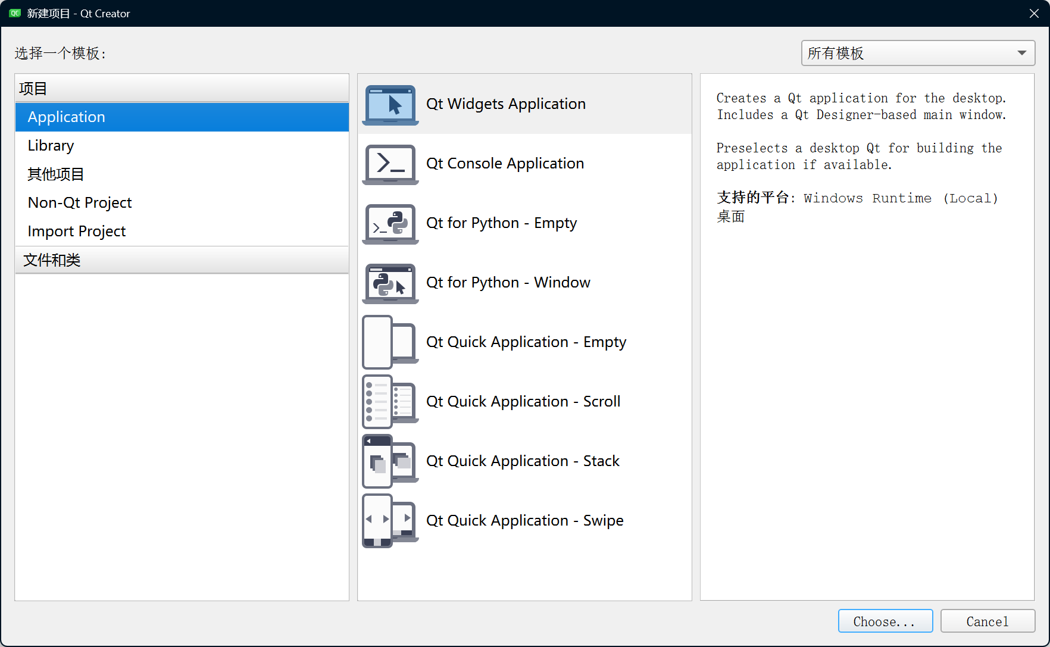This screenshot has width=1050, height=647.
Task: Choose the Qt for Python - Window icon
Action: point(390,283)
